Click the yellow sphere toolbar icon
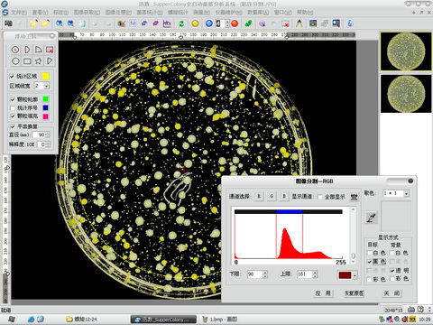 click(x=195, y=23)
